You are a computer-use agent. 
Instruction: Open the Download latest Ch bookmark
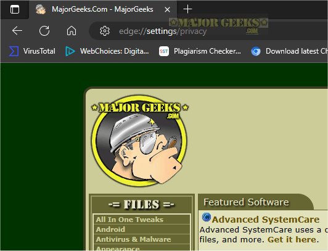[297, 51]
